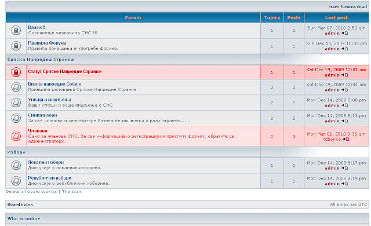Open Статут Српске Напредне Странке forum
This screenshot has width=371, height=226.
[x=64, y=71]
